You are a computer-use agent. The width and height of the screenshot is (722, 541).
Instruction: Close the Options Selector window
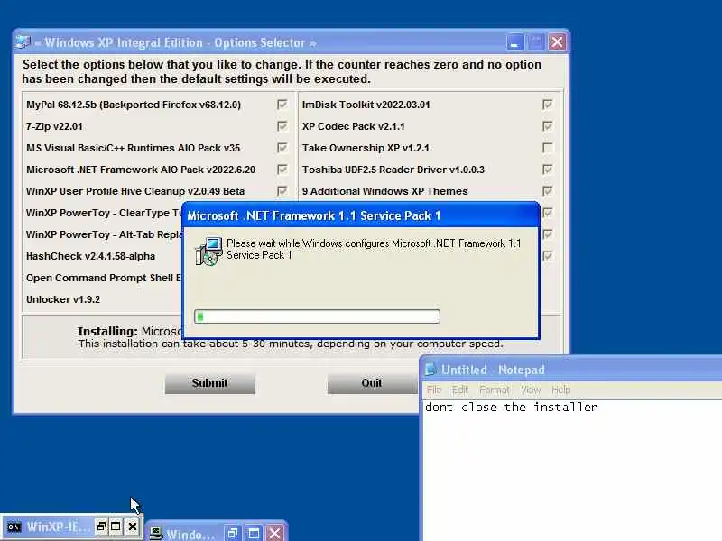[557, 42]
